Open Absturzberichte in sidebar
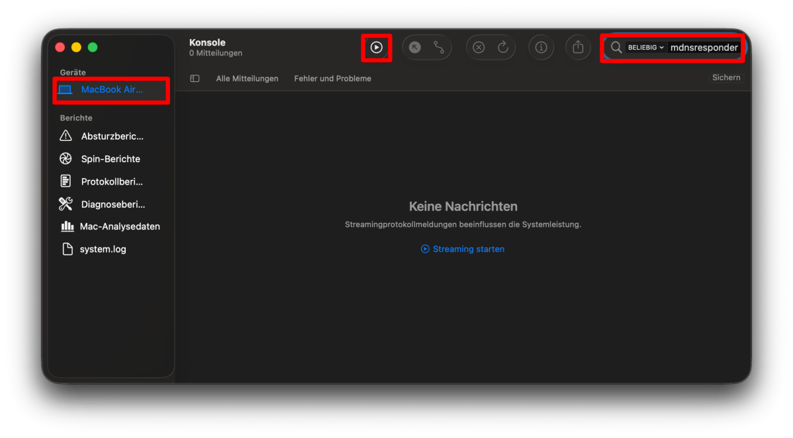Image resolution: width=793 pixels, height=438 pixels. pyautogui.click(x=111, y=136)
